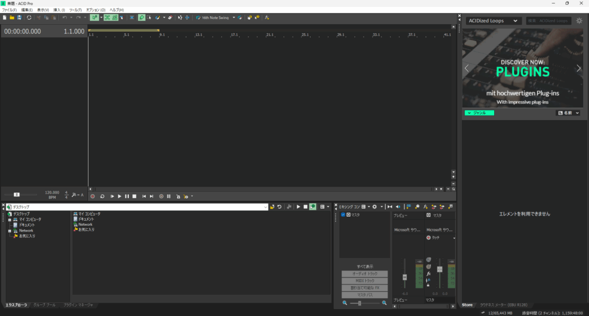Viewport: 589px width, 316px height.
Task: Toggle the マスタ checkbox in mixing console
Action: (x=343, y=215)
